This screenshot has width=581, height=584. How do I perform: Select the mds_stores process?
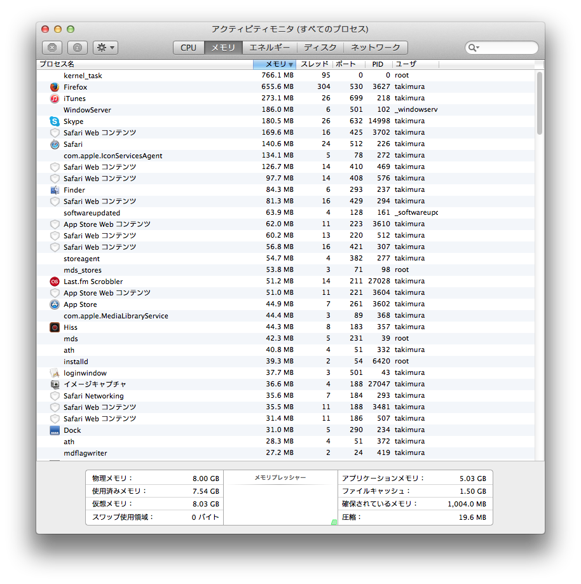[285, 269]
